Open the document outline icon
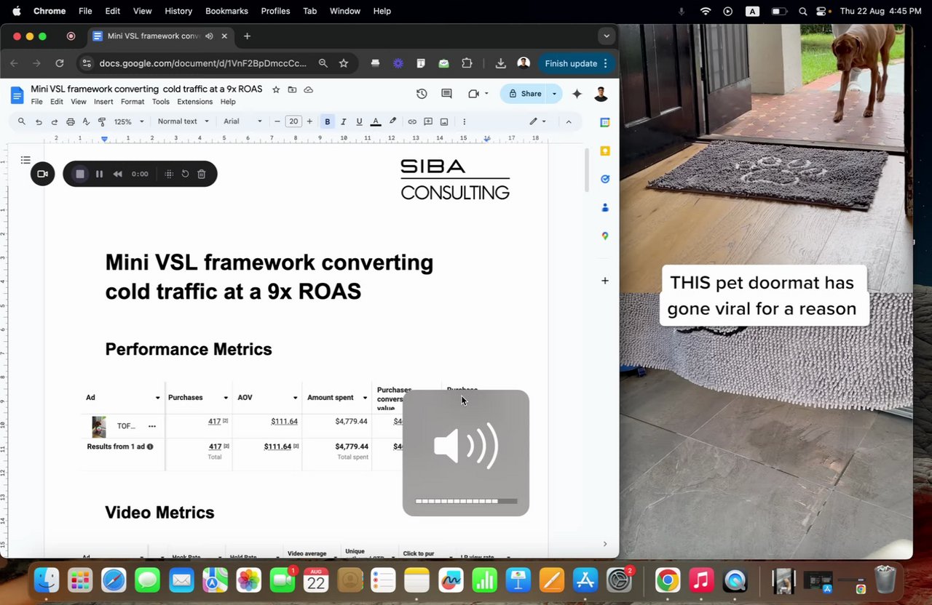 point(25,160)
